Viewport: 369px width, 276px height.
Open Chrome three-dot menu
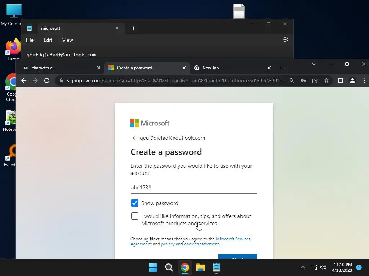pos(364,81)
